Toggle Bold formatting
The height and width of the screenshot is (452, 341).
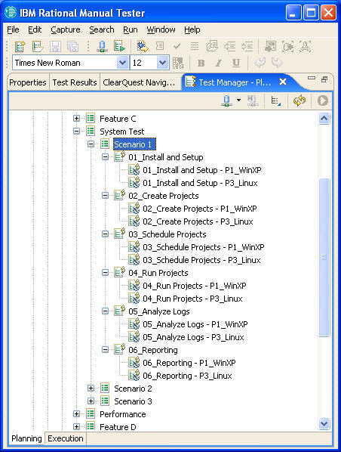click(x=201, y=63)
